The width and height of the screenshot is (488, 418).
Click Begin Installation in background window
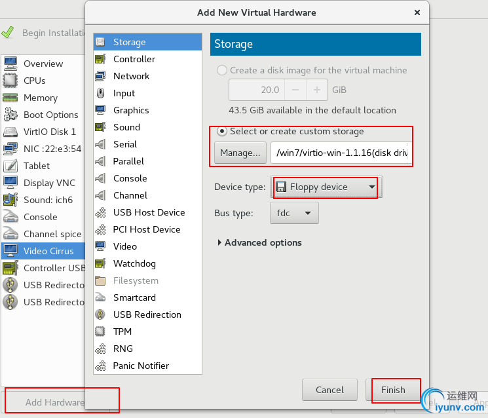44,33
